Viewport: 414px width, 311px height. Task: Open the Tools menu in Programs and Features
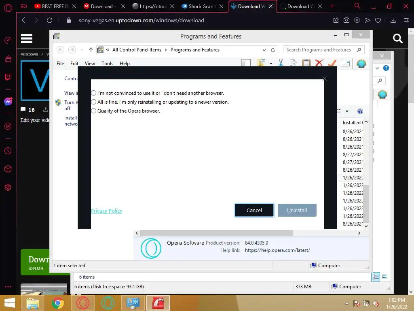tap(107, 64)
